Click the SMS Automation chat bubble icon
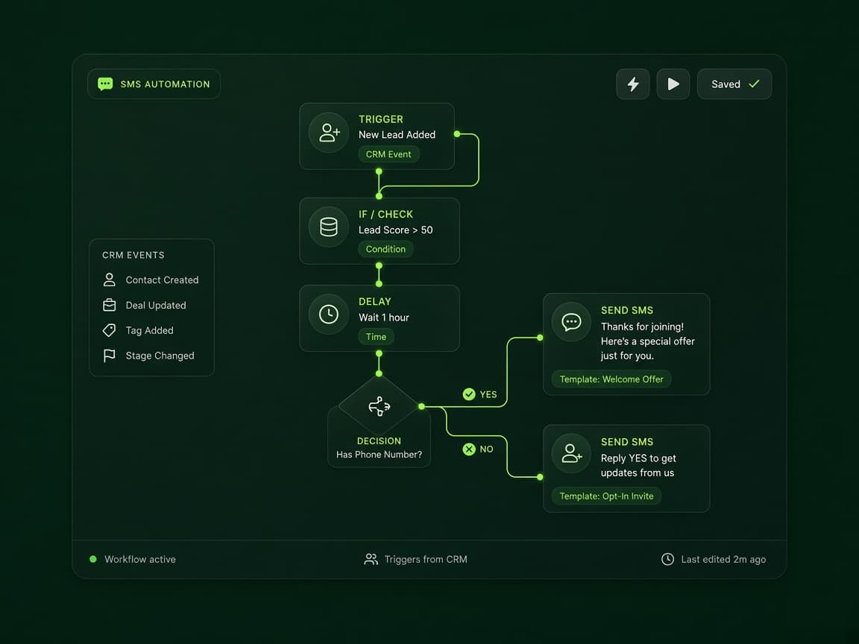This screenshot has height=644, width=859. pyautogui.click(x=105, y=83)
